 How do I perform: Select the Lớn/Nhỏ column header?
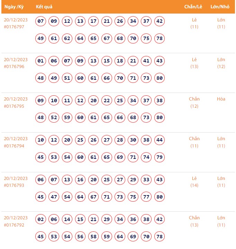click(x=220, y=7)
